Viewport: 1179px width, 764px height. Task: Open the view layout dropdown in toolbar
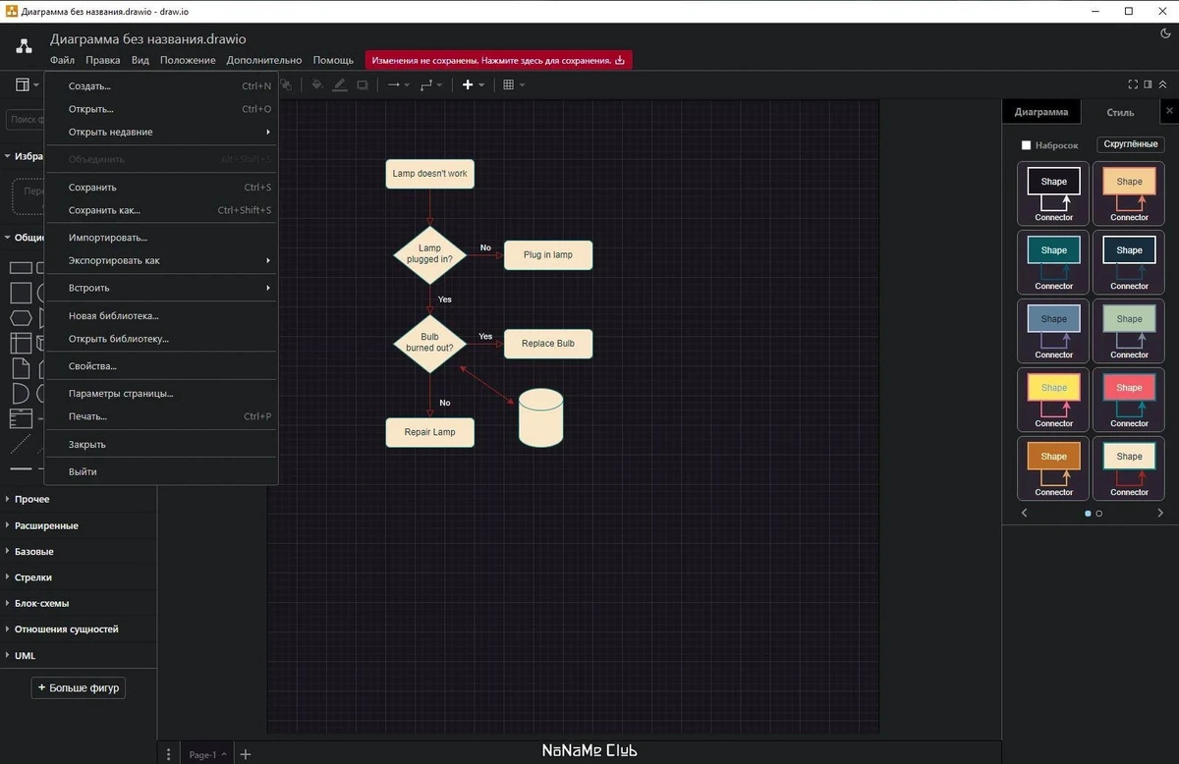click(x=27, y=85)
